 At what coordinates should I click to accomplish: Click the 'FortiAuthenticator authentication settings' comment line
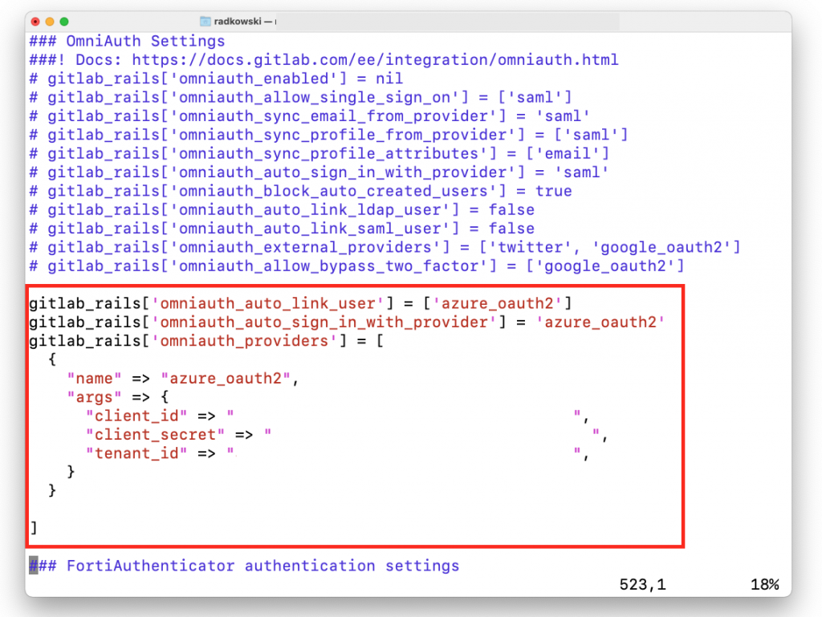point(244,566)
